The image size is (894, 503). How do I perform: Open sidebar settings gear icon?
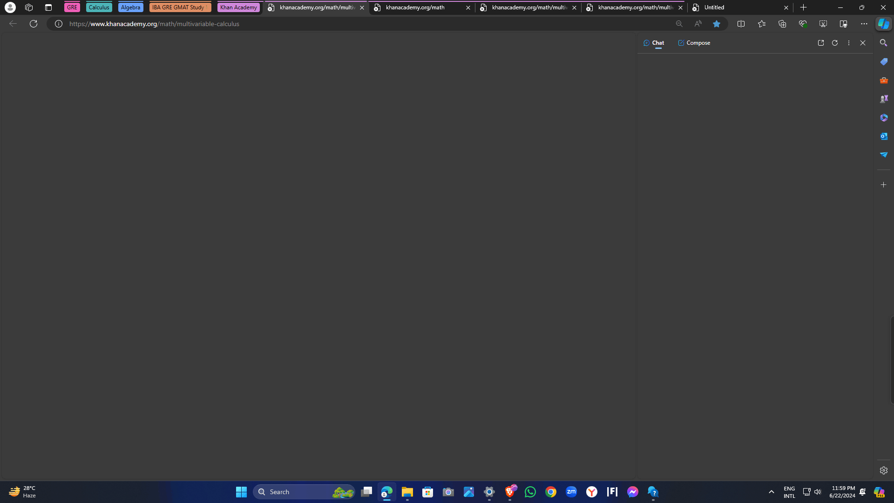pyautogui.click(x=883, y=470)
